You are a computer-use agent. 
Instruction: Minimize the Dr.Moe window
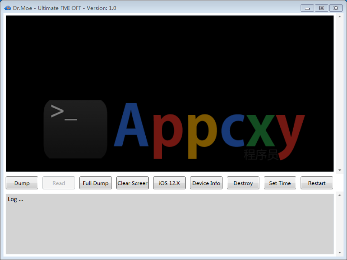click(x=307, y=8)
